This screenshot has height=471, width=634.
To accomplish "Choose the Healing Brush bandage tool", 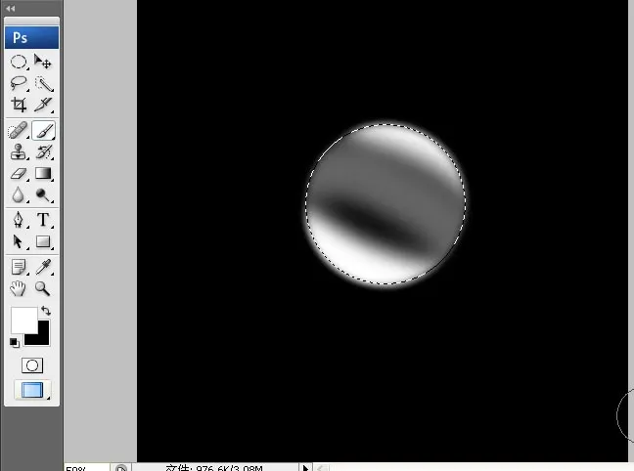I will click(x=19, y=131).
